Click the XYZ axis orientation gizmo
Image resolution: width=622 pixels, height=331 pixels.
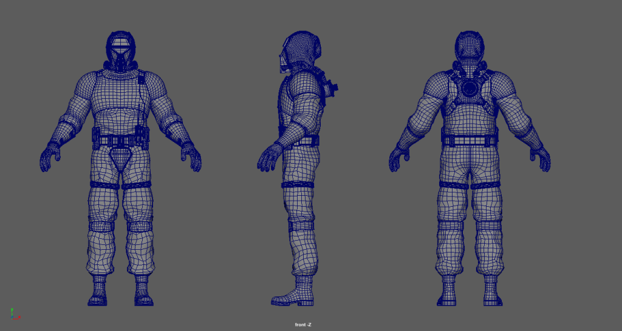(15, 314)
